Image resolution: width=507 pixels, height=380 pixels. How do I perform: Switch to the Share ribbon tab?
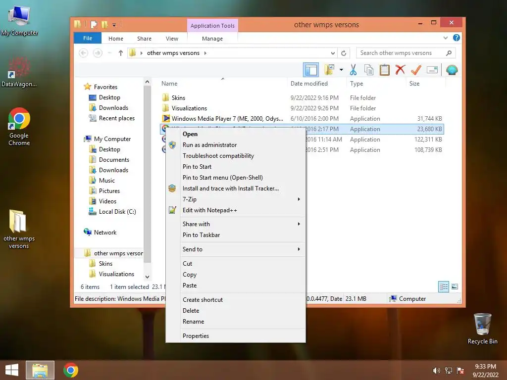[x=144, y=39]
